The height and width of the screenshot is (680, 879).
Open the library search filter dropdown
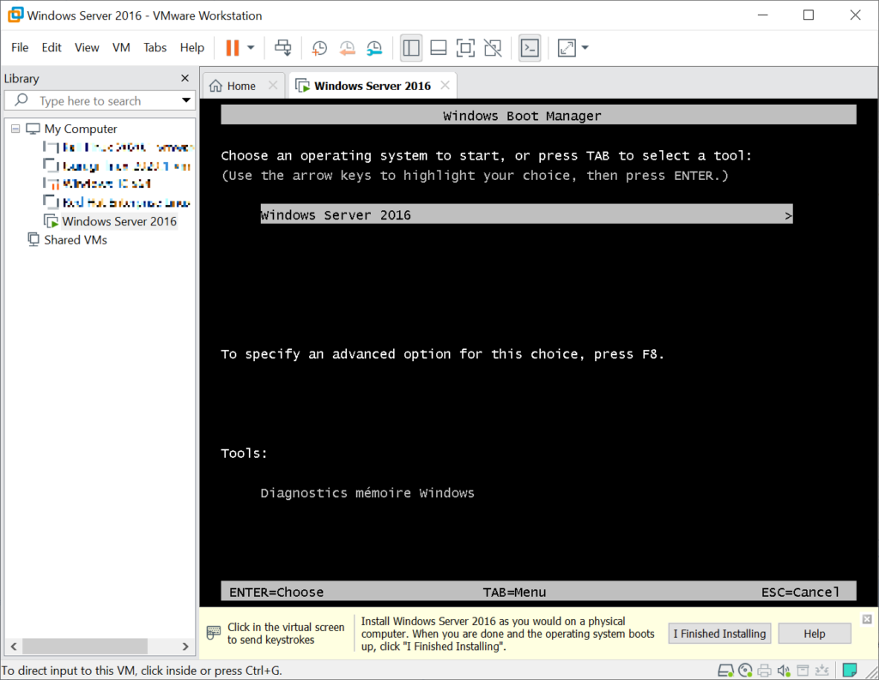pos(186,100)
